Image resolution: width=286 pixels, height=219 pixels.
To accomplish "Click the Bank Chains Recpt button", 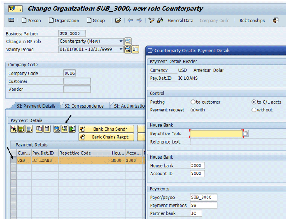I will pyautogui.click(x=106, y=137).
